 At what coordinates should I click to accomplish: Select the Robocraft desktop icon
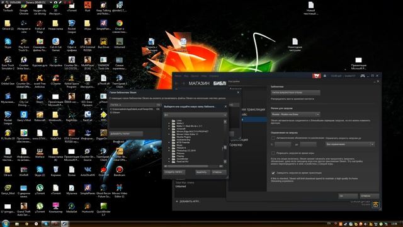[40, 116]
